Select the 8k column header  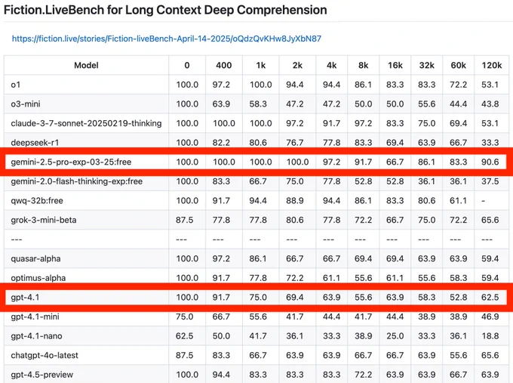[363, 65]
